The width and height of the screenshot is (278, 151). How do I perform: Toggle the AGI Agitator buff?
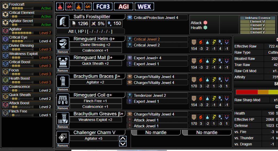click(x=123, y=7)
